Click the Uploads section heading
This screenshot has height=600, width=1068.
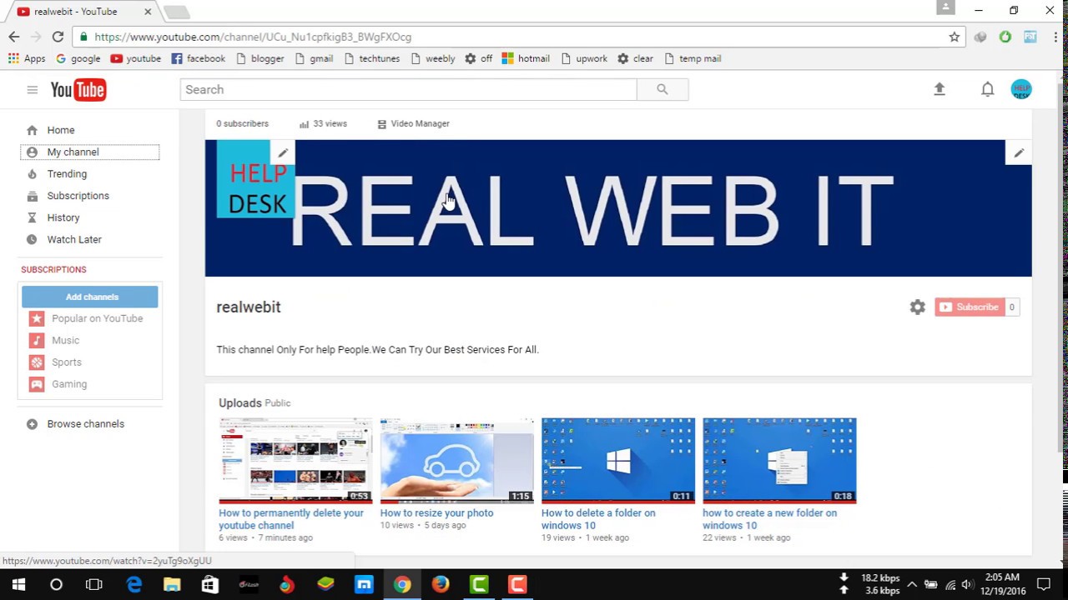click(240, 403)
